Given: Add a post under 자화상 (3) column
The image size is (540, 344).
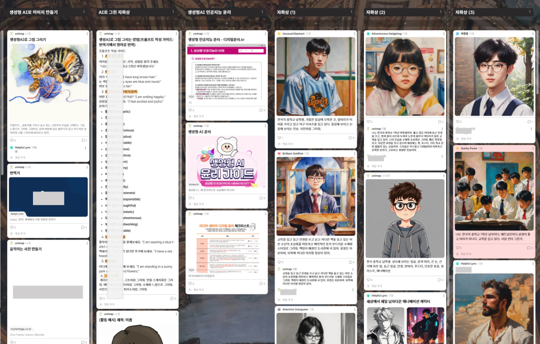Looking at the screenshot, I should pos(494,23).
